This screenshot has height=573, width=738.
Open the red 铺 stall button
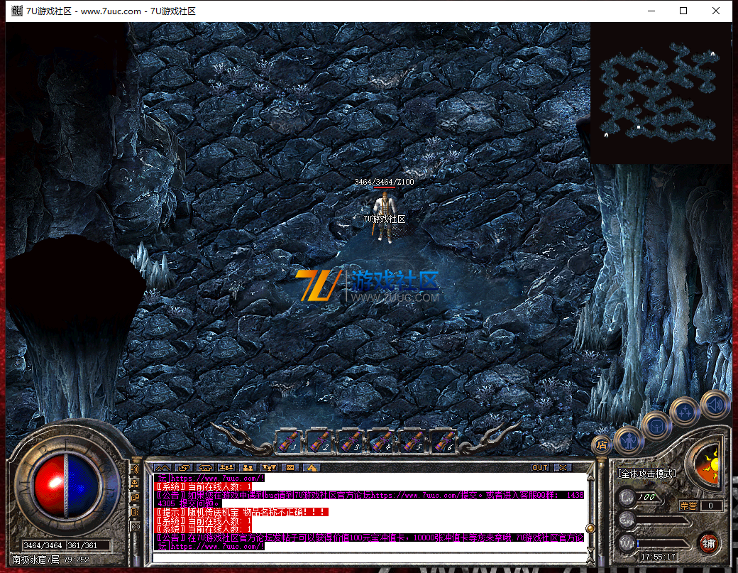pyautogui.click(x=708, y=543)
